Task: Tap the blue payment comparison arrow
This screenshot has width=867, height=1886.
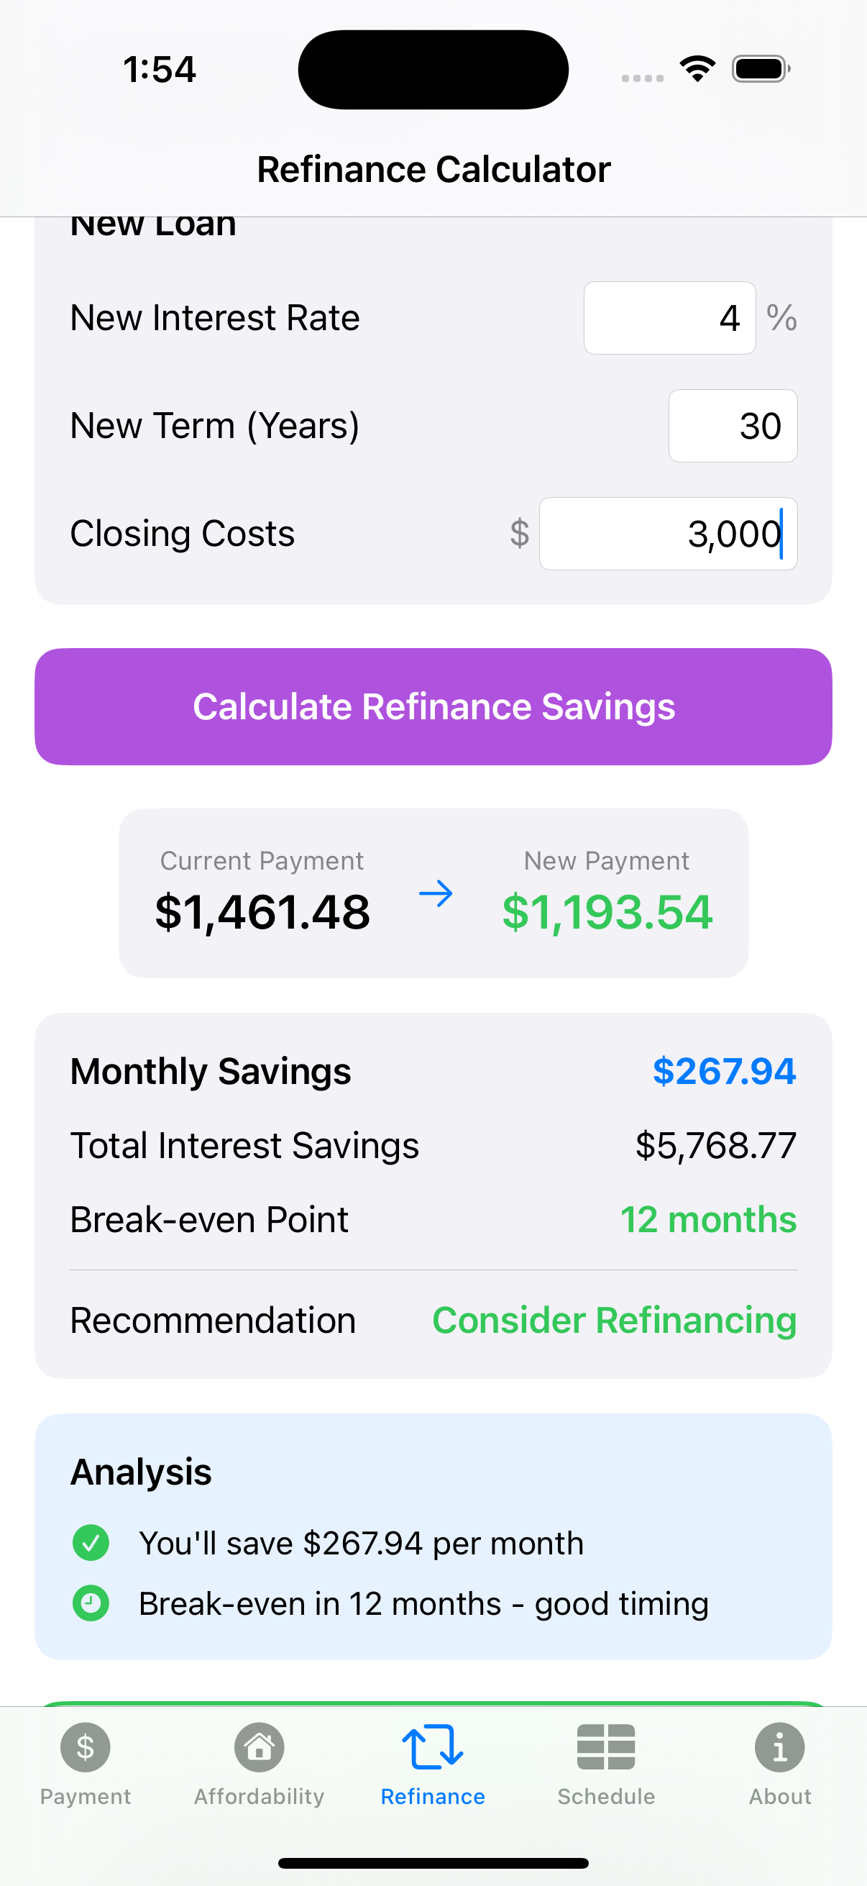Action: (x=436, y=894)
